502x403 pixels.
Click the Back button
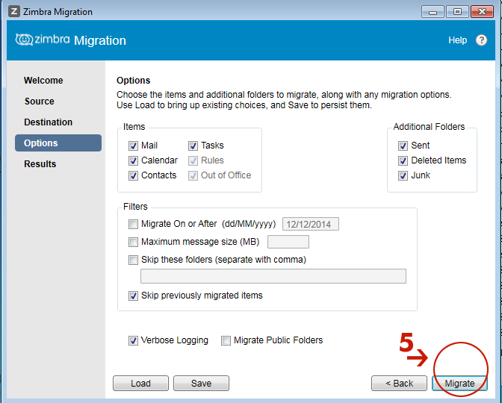(399, 383)
